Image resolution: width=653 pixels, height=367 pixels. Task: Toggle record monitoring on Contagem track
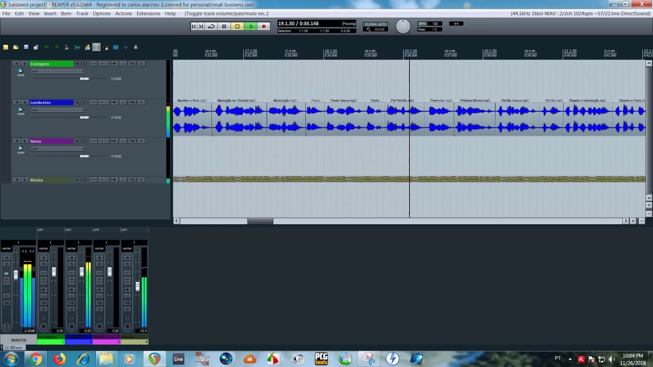[84, 64]
